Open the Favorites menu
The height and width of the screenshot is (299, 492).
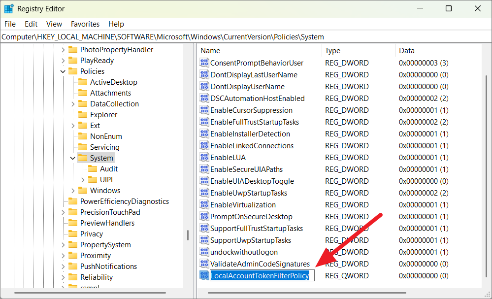point(85,24)
